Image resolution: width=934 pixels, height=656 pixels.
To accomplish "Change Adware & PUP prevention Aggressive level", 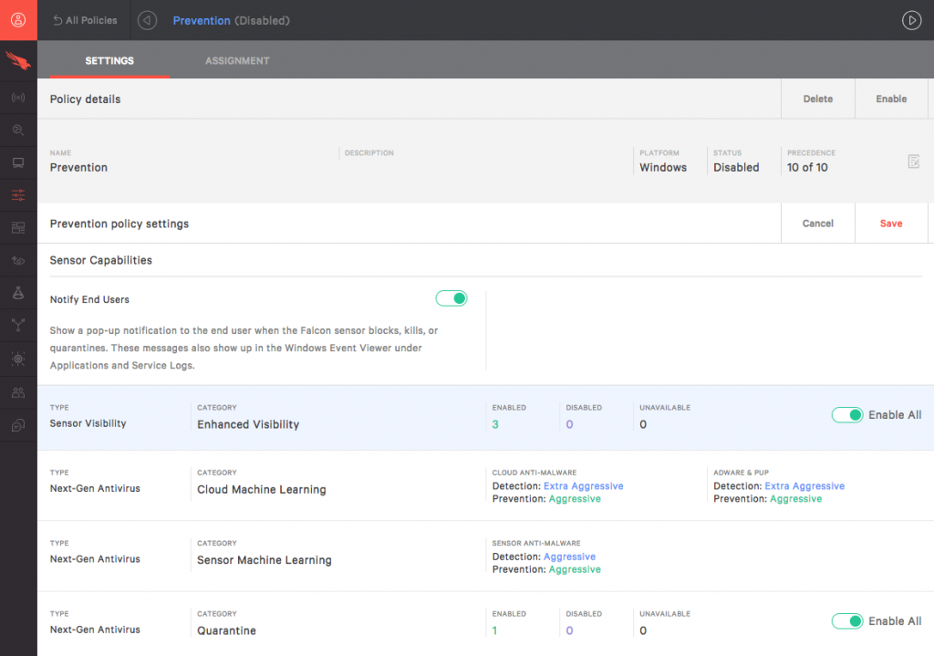I will click(795, 499).
